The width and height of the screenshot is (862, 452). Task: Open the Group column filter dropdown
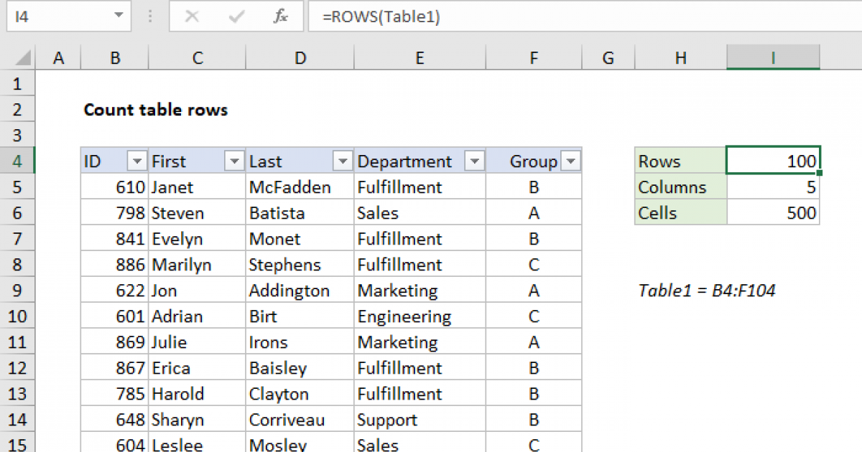pyautogui.click(x=571, y=161)
